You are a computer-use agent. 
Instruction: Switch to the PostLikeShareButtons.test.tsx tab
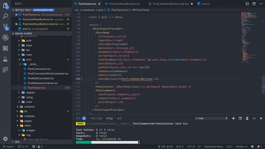[171, 4]
